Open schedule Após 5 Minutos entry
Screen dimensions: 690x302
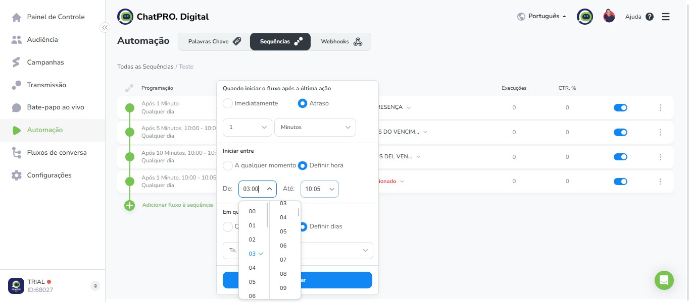[179, 132]
